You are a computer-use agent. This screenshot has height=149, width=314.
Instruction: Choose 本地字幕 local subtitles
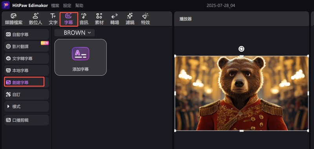pyautogui.click(x=26, y=71)
